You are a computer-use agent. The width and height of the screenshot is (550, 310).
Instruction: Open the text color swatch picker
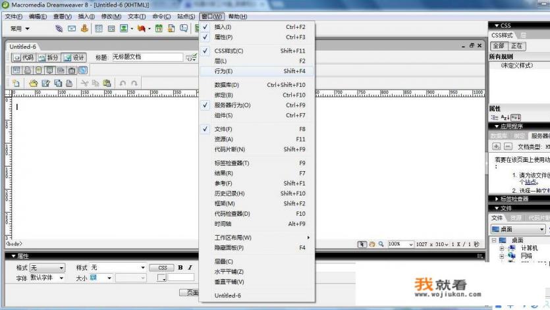pos(161,278)
